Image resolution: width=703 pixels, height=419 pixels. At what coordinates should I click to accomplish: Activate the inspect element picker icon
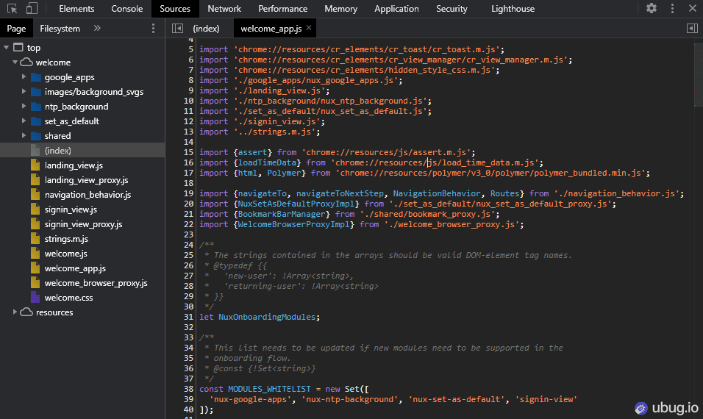click(13, 9)
